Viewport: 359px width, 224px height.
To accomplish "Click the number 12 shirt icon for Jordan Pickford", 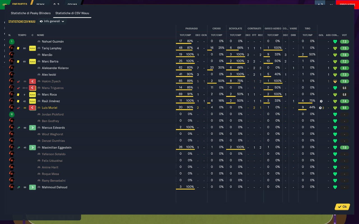I will coord(11,115).
